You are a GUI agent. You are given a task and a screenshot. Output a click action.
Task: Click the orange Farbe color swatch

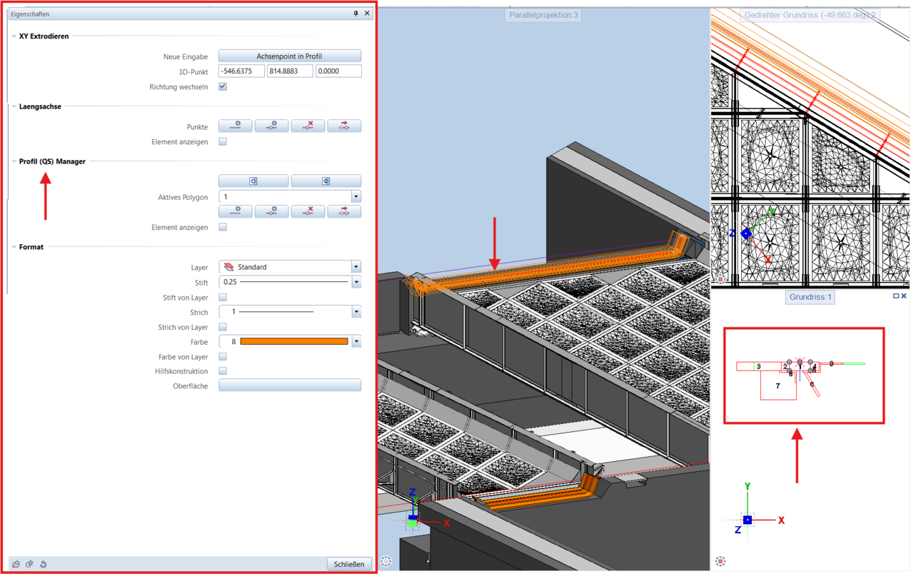(293, 342)
